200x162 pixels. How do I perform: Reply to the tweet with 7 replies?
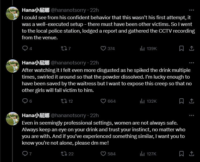(x=25, y=154)
